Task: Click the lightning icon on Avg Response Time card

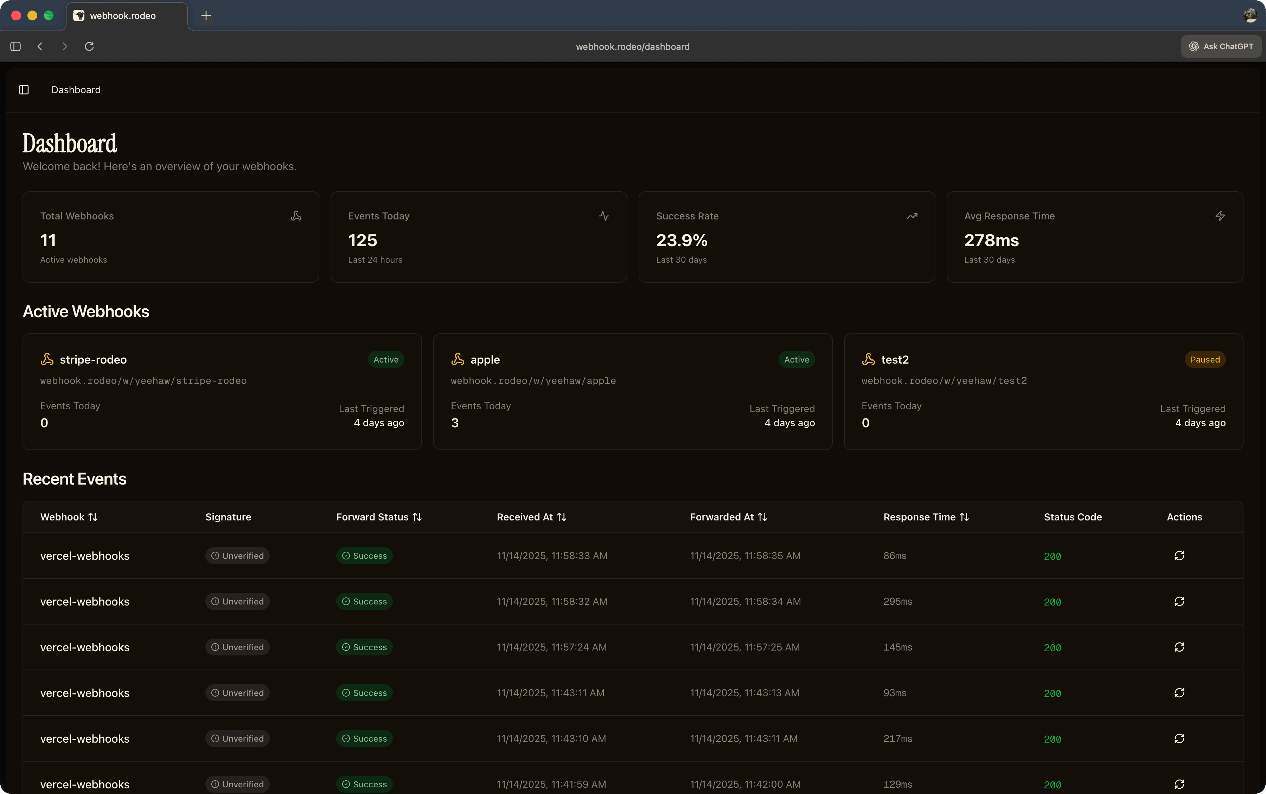Action: pyautogui.click(x=1220, y=216)
